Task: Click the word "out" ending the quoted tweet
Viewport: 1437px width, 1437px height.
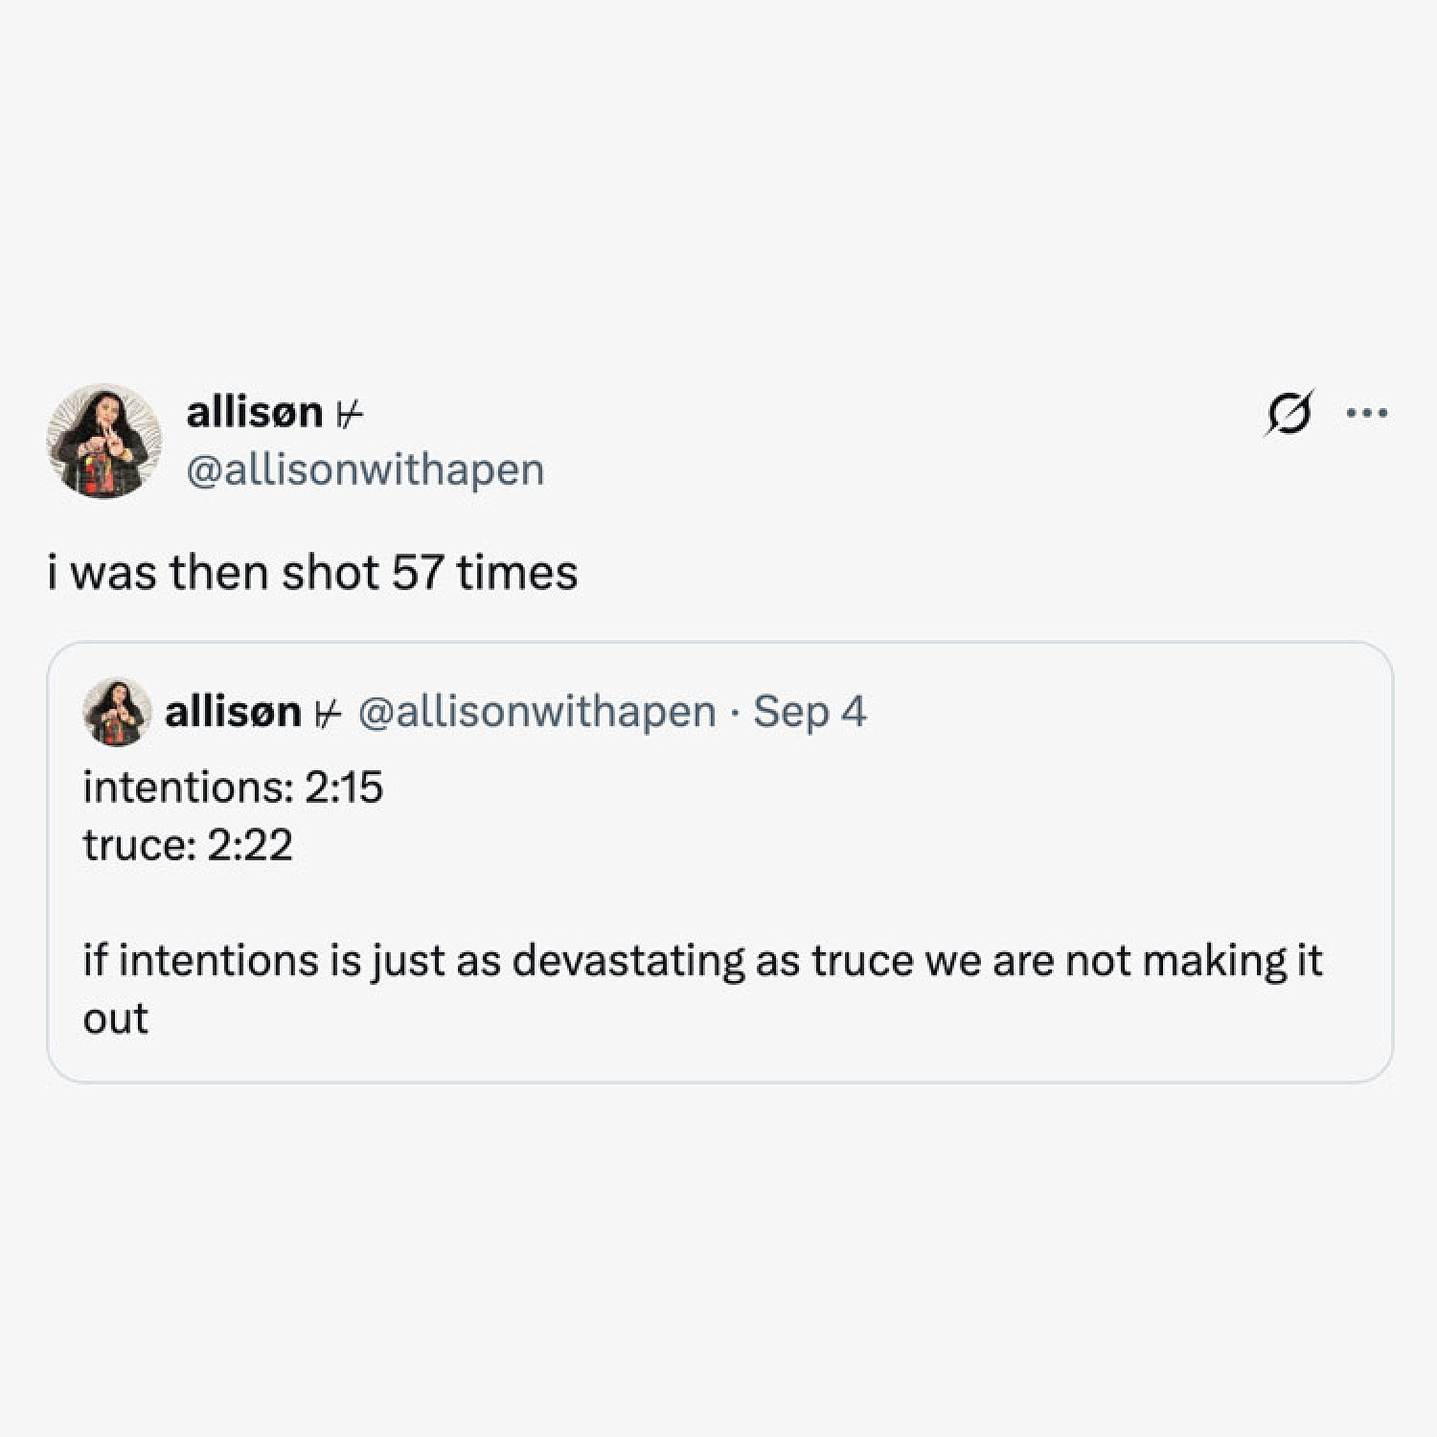Action: click(x=116, y=1018)
